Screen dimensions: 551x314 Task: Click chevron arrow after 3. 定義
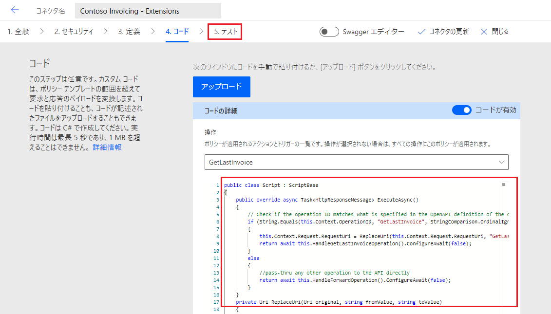tap(153, 32)
